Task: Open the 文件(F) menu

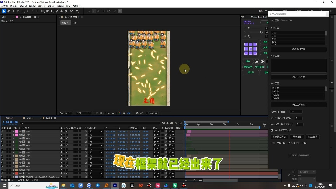Action: point(4,6)
